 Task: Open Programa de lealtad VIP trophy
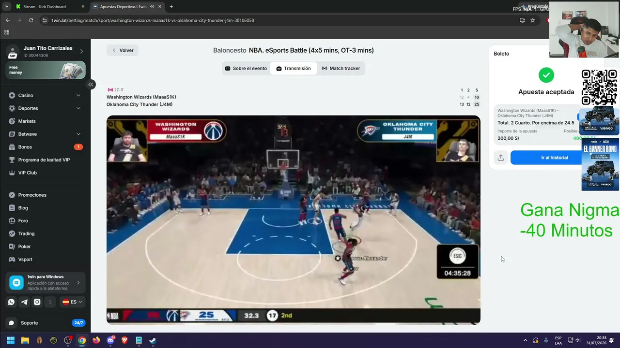pyautogui.click(x=12, y=160)
